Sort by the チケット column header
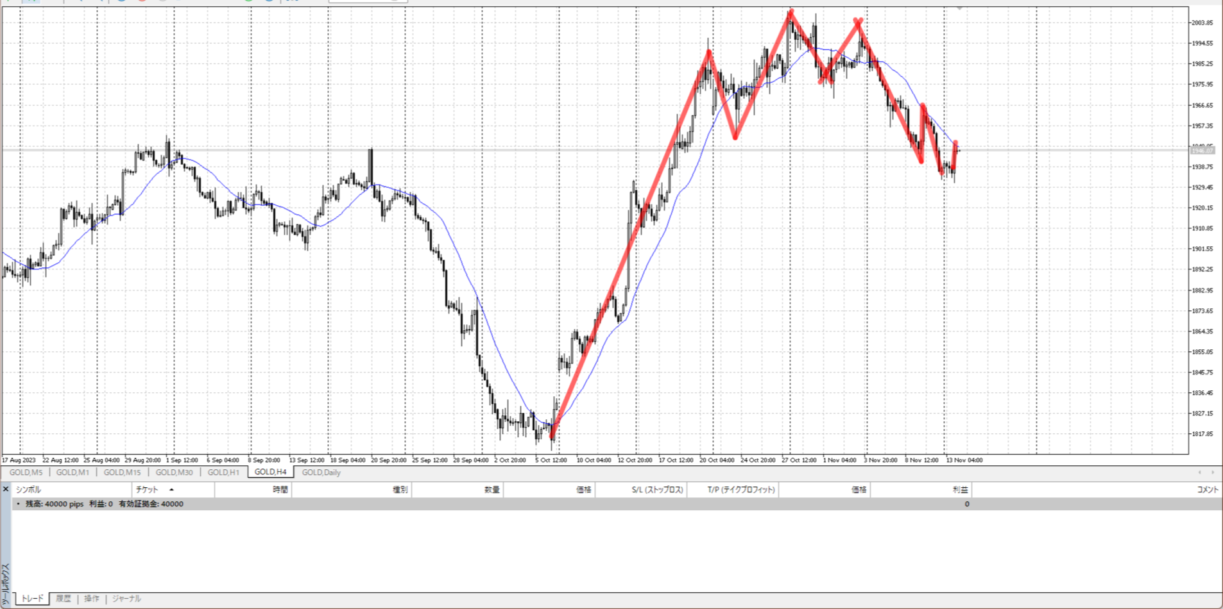This screenshot has height=609, width=1223. tap(147, 490)
